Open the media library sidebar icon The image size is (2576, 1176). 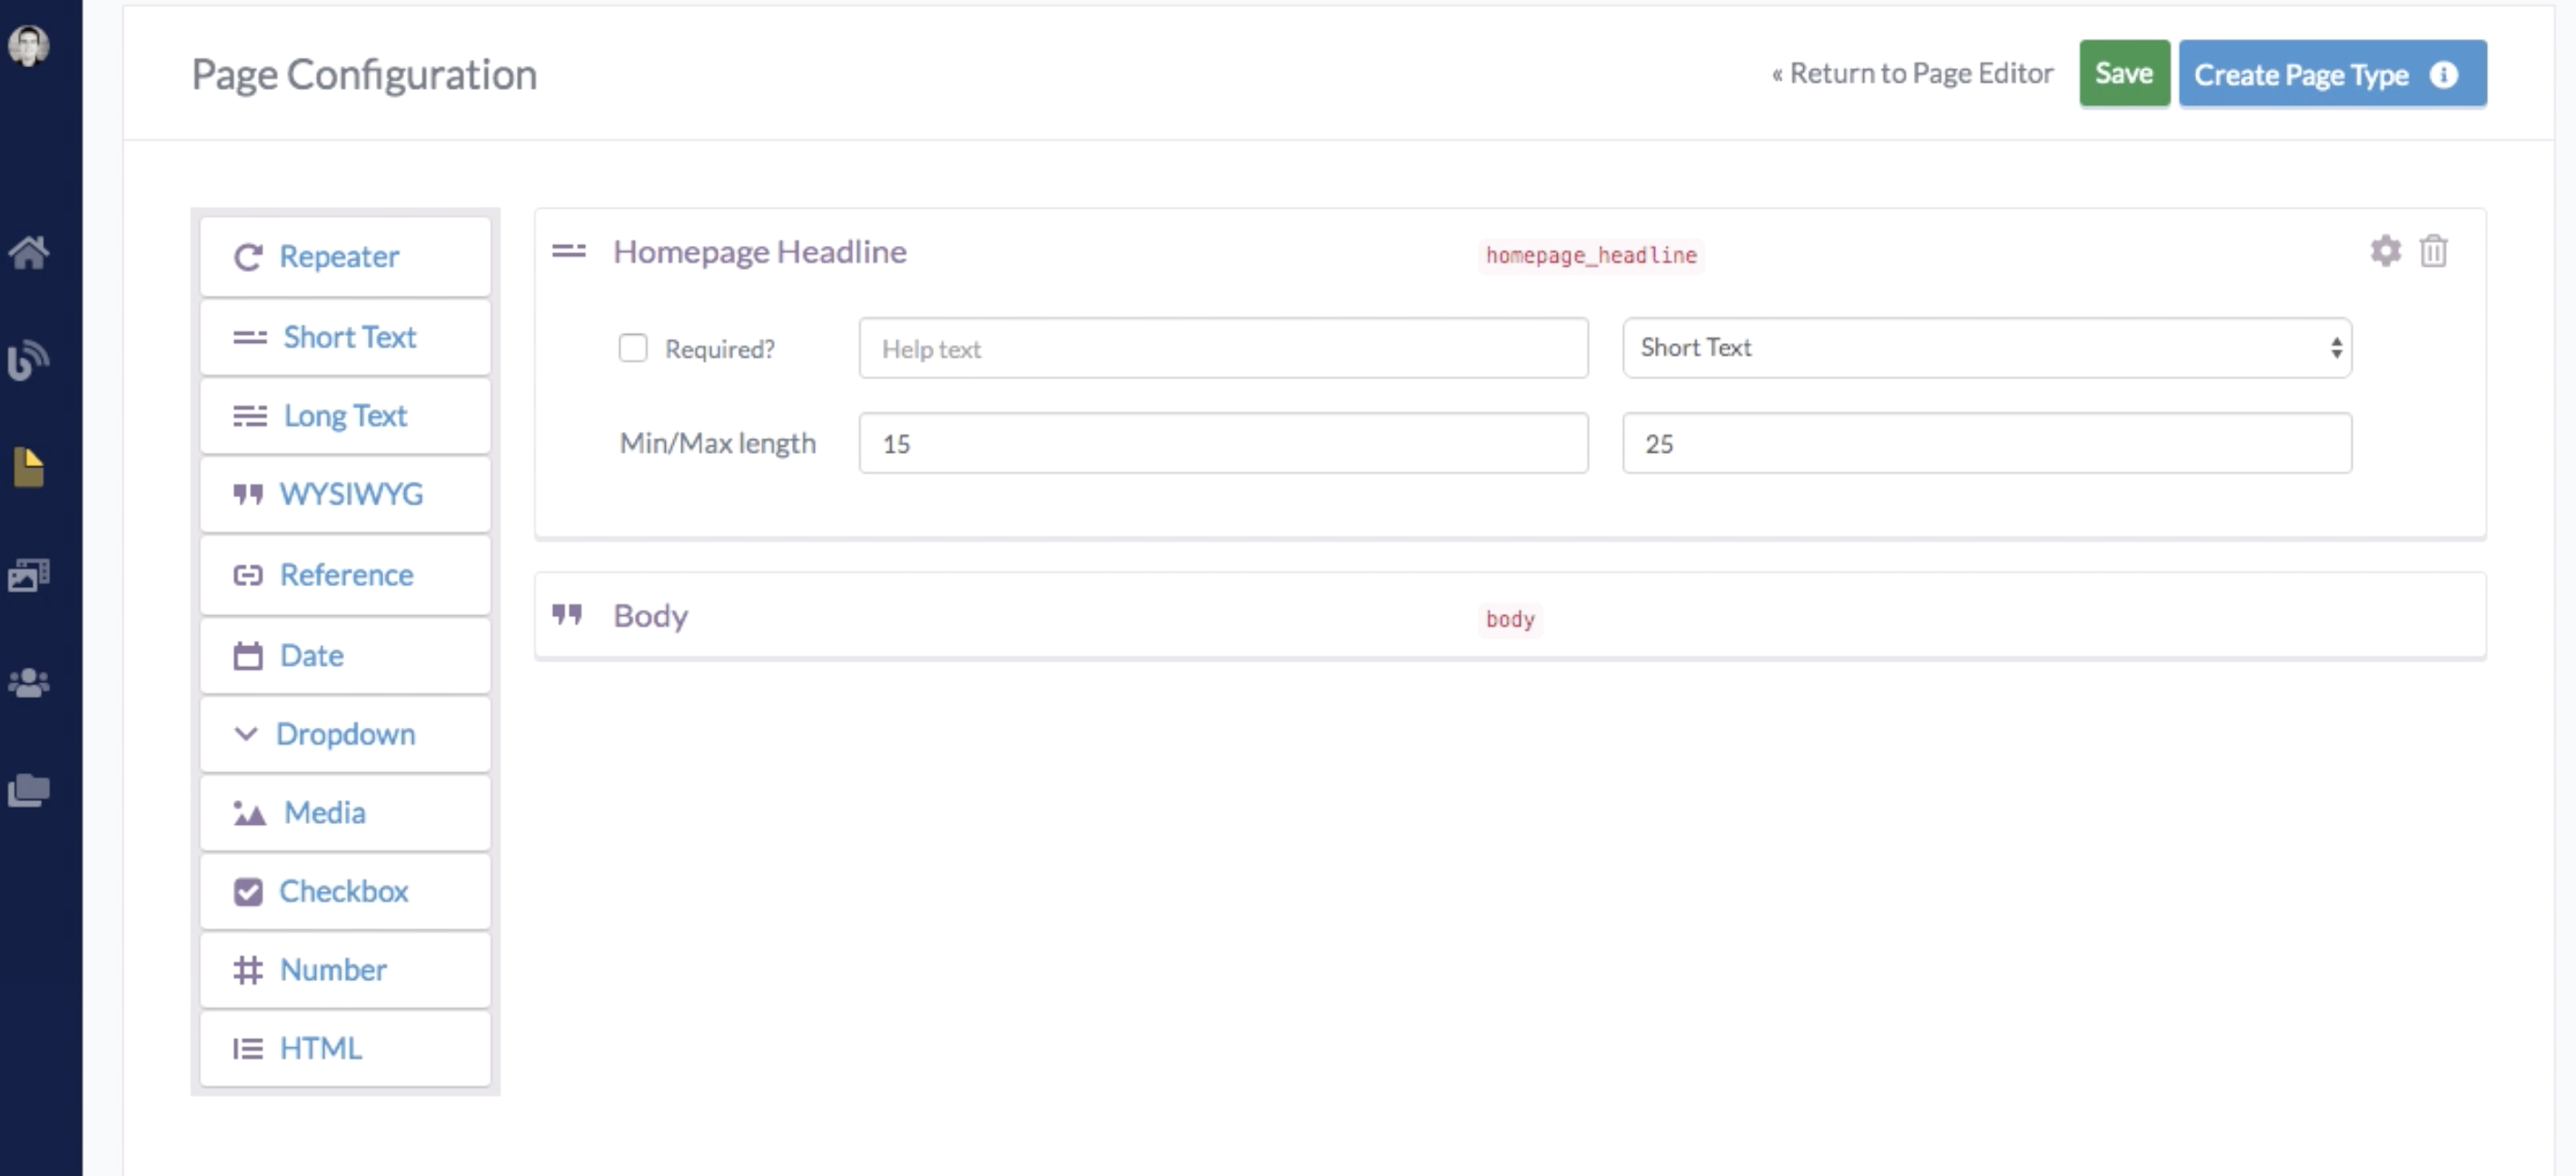(29, 575)
